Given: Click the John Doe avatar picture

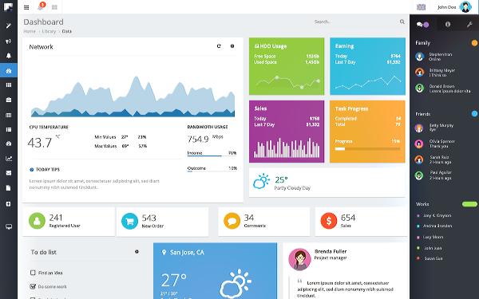Looking at the screenshot, I should (465, 7).
